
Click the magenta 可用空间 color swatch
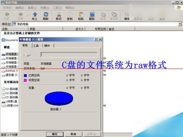25,80
